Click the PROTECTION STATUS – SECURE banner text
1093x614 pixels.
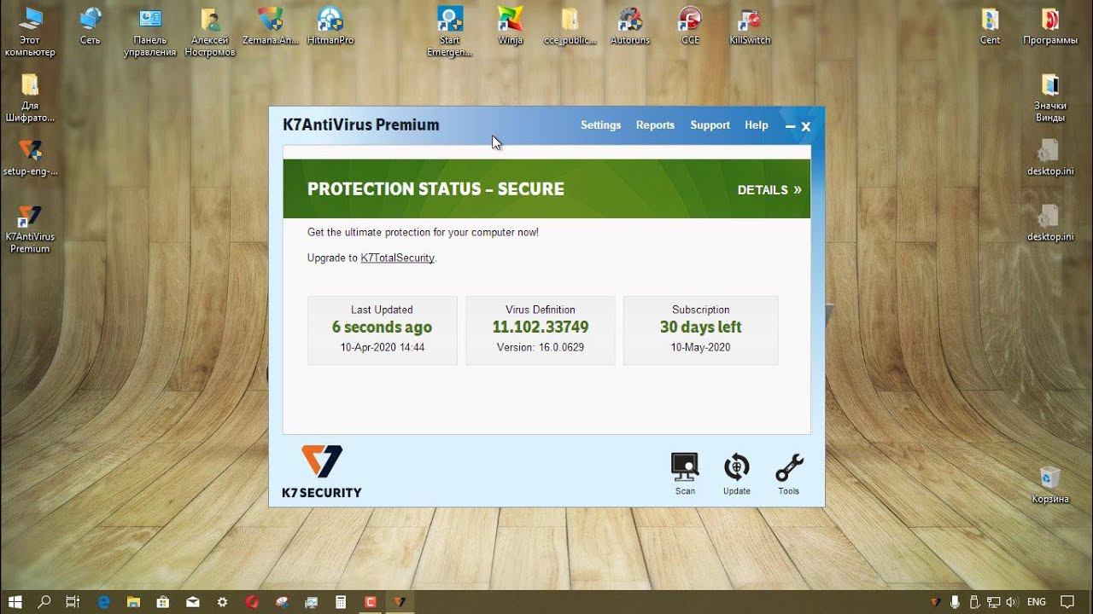tap(435, 189)
